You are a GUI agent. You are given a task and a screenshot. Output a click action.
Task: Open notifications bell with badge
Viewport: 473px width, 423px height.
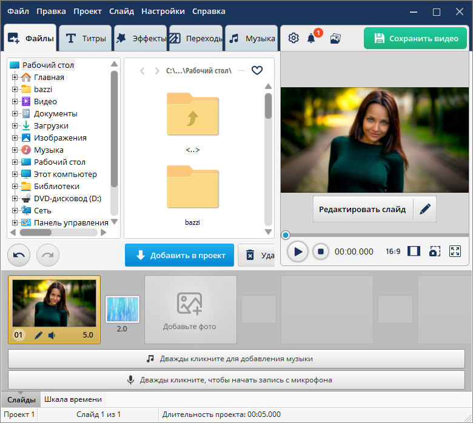click(x=312, y=38)
